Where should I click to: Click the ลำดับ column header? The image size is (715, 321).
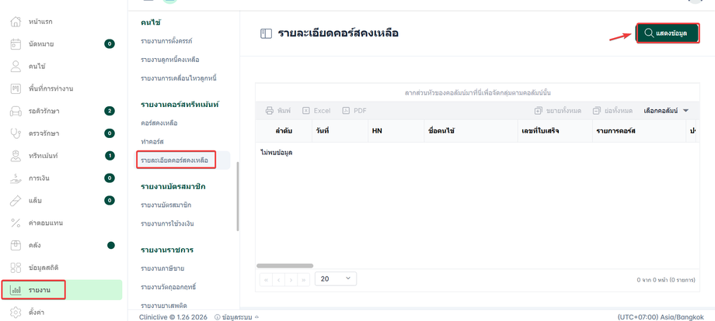(284, 131)
